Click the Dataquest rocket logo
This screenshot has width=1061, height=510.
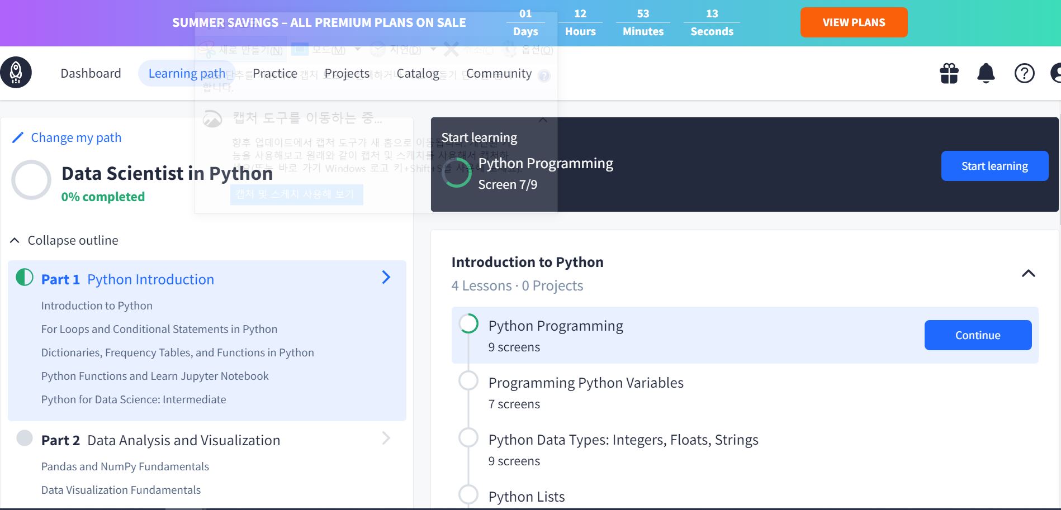point(16,73)
